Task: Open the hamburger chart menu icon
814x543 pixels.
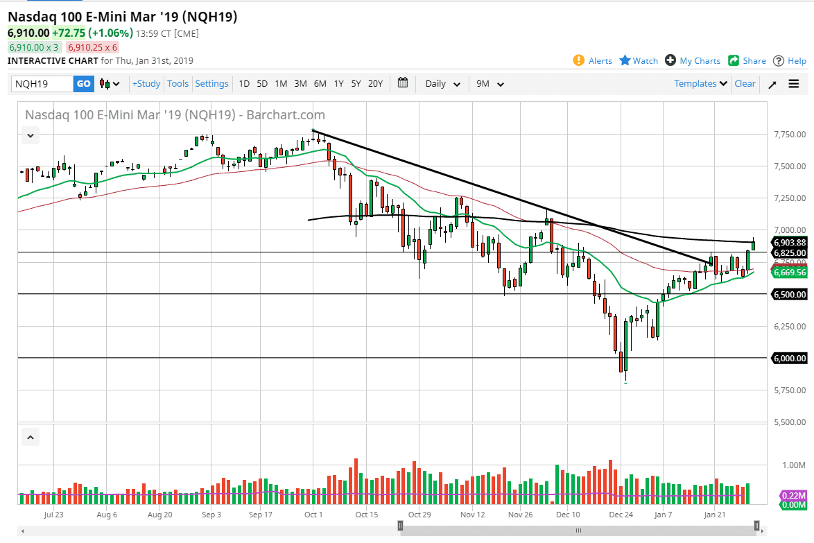Action: click(793, 83)
